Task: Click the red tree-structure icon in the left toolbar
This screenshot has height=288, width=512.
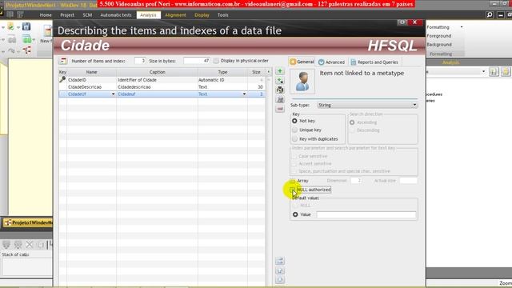Action: coord(26,50)
